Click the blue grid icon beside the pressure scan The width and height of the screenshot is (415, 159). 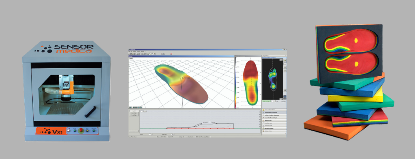[285, 97]
